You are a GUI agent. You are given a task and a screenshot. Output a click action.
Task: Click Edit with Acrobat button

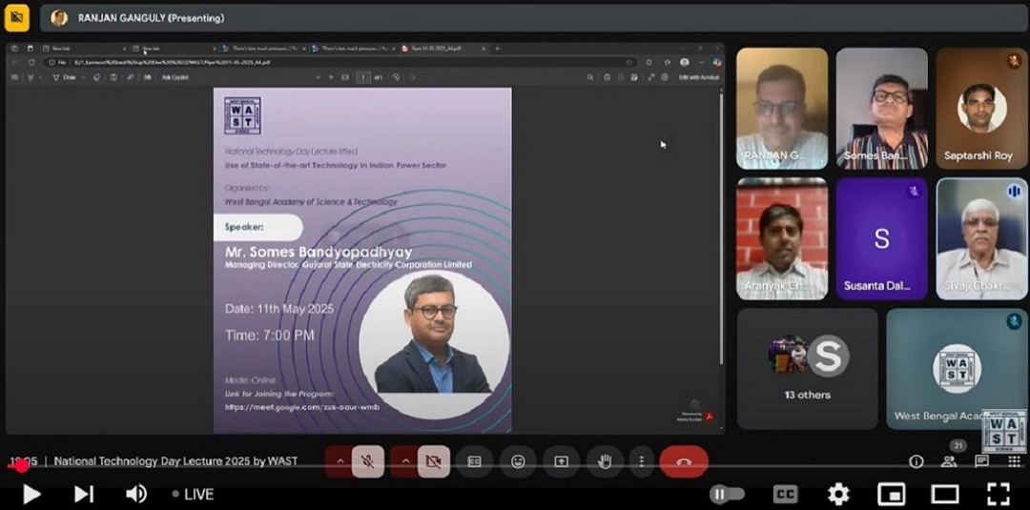pyautogui.click(x=699, y=77)
